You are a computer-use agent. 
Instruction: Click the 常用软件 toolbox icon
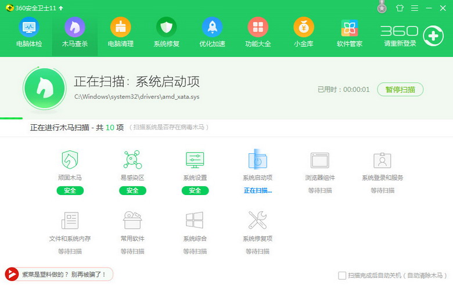coord(132,220)
